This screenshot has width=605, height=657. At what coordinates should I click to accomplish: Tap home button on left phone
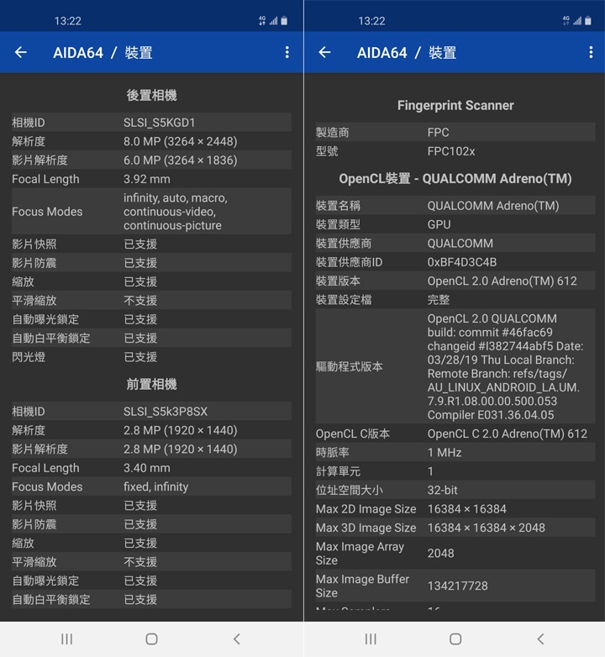pos(151,639)
